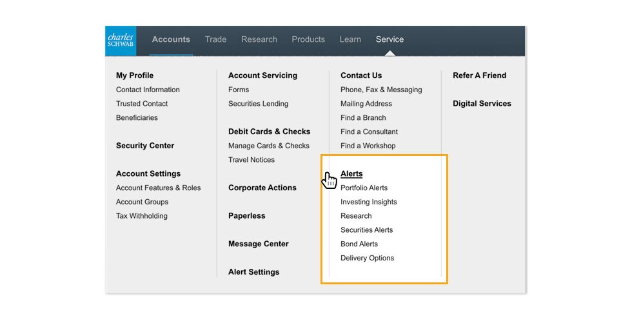
Task: Open Refer A Friend
Action: 479,75
